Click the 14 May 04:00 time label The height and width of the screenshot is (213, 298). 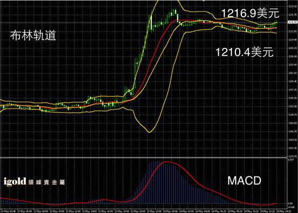(x=203, y=211)
